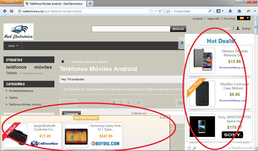
Task: Expand Tablets category arrow
Action: coord(7,97)
